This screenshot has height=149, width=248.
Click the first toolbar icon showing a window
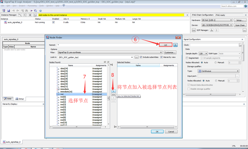[x=3, y=11]
